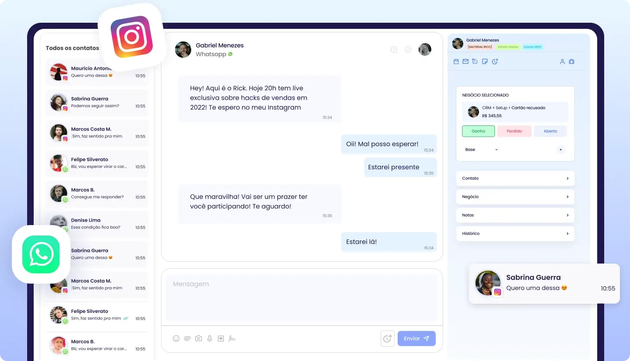Open the Sabrina Guerra pop-up notification card
630x361 pixels.
[x=544, y=283]
